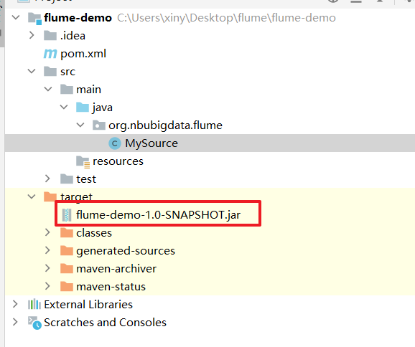
Task: Collapse the org.nbubigdata.flume package chevron
Action: [x=80, y=125]
